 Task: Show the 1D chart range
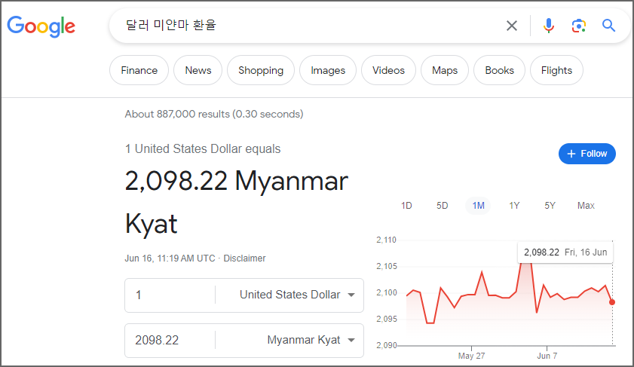406,206
